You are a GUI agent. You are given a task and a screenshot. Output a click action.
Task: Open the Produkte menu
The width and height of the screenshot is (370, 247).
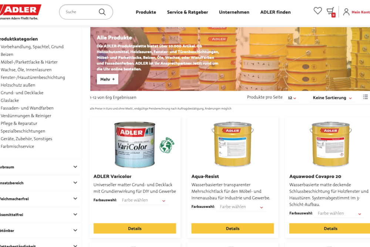click(x=146, y=12)
